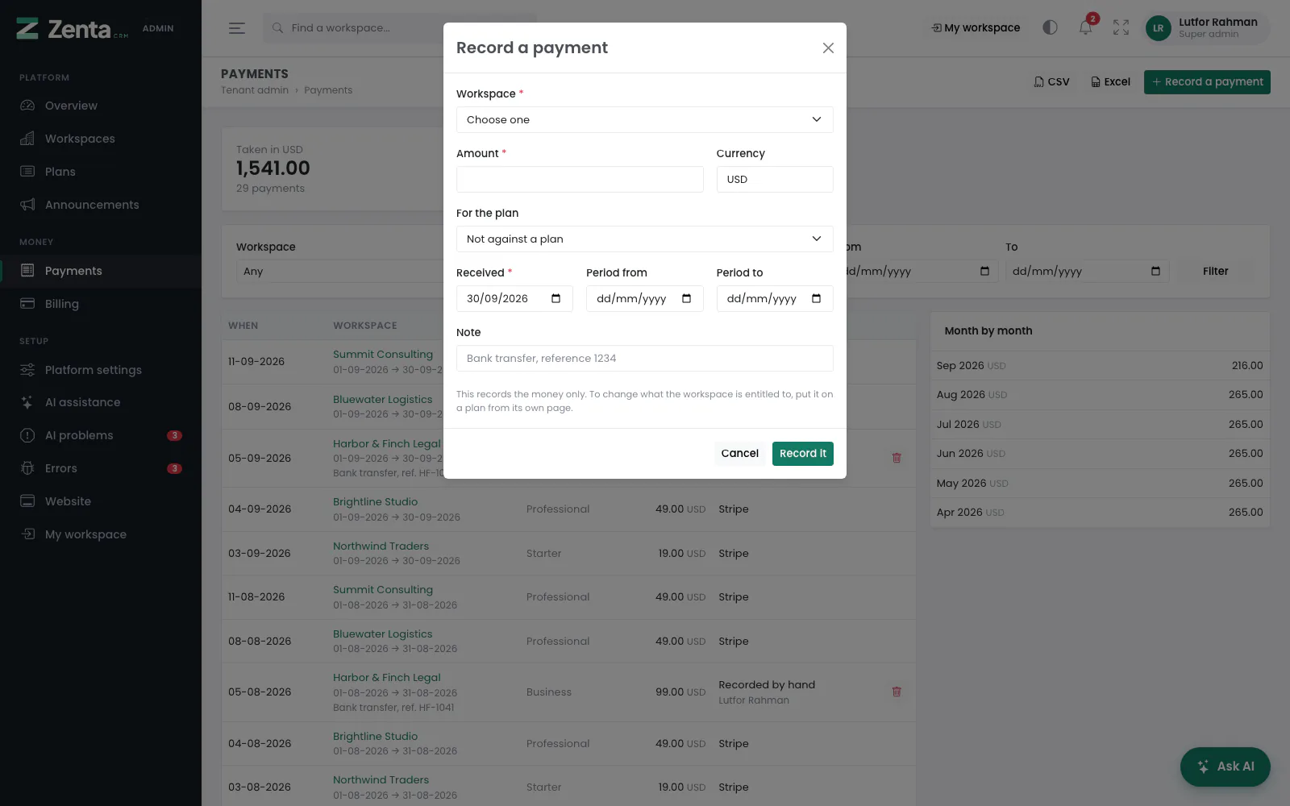Export payments as CSV

1051,82
